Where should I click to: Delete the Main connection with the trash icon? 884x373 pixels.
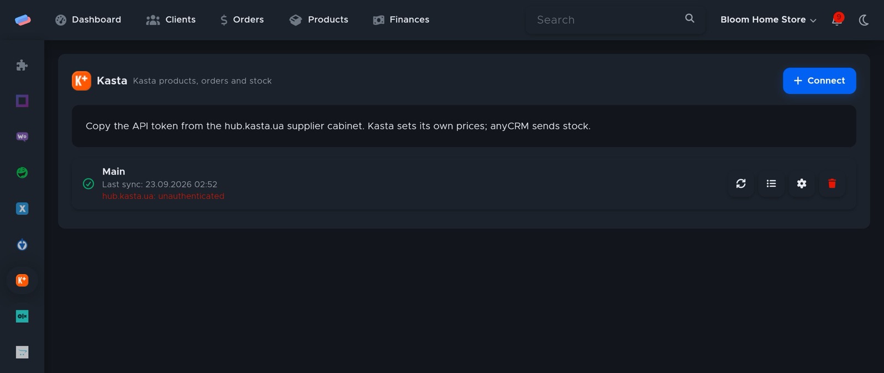coord(832,183)
